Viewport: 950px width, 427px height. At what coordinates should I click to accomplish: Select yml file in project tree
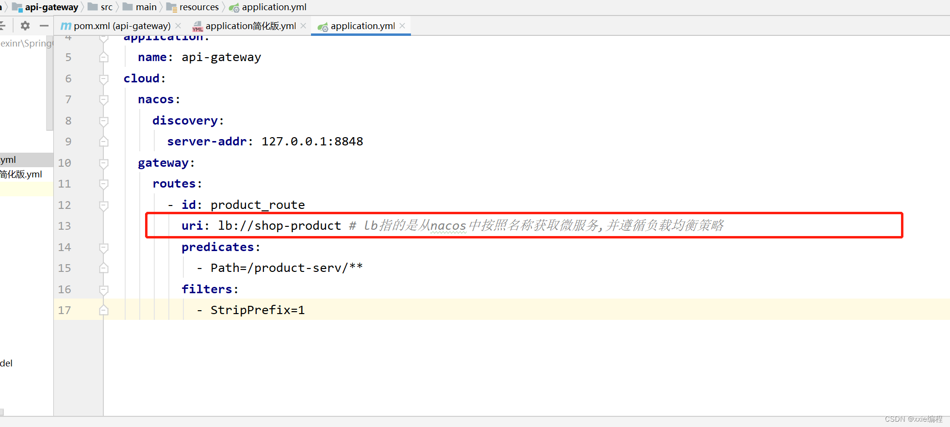click(26, 159)
